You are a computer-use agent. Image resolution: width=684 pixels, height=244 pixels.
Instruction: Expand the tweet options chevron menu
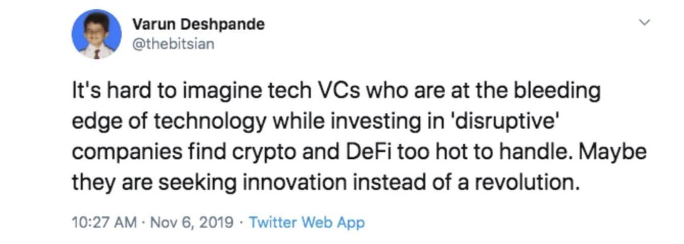(x=645, y=22)
